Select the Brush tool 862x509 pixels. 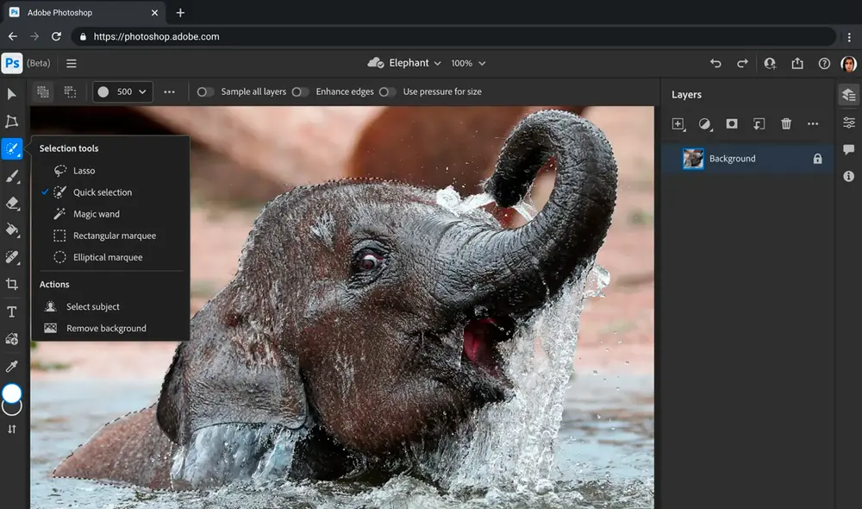11,176
